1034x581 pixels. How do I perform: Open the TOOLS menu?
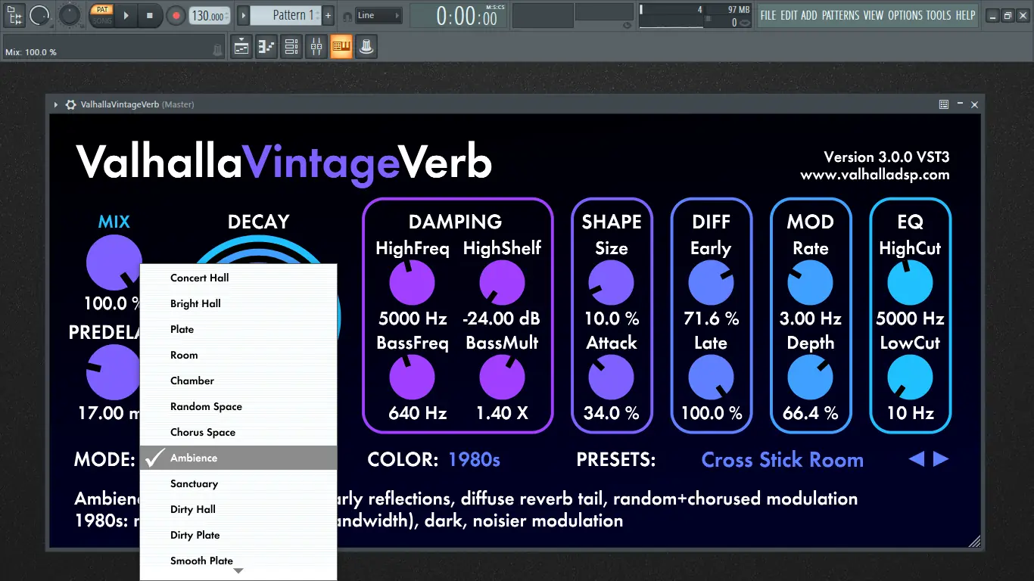pos(939,15)
